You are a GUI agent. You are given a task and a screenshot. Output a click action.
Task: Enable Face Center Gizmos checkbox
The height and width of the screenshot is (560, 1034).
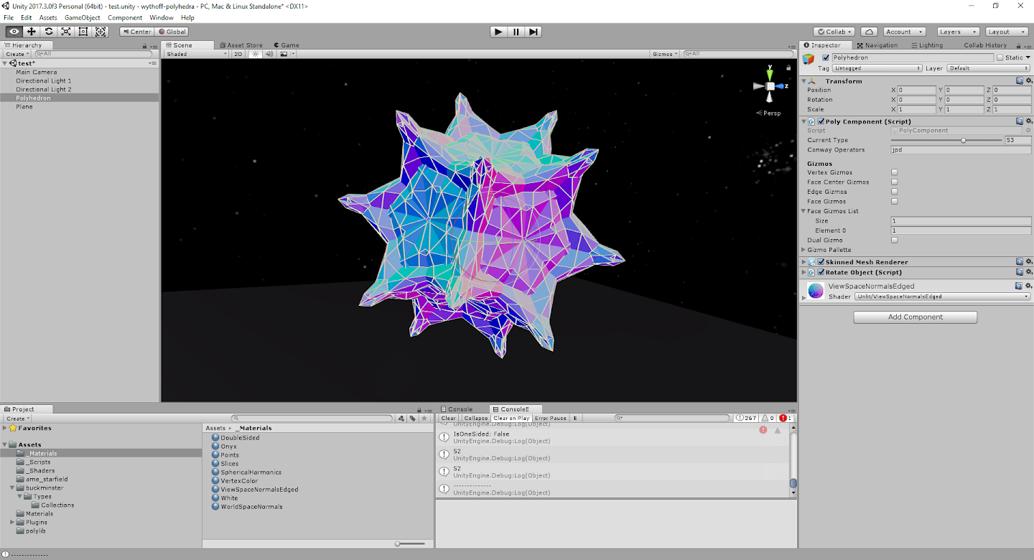point(894,182)
